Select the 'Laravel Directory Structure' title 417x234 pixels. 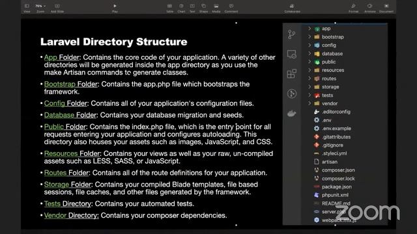[114, 42]
